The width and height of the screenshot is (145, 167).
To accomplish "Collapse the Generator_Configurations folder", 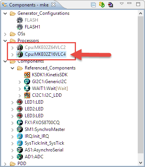I will [5, 13].
